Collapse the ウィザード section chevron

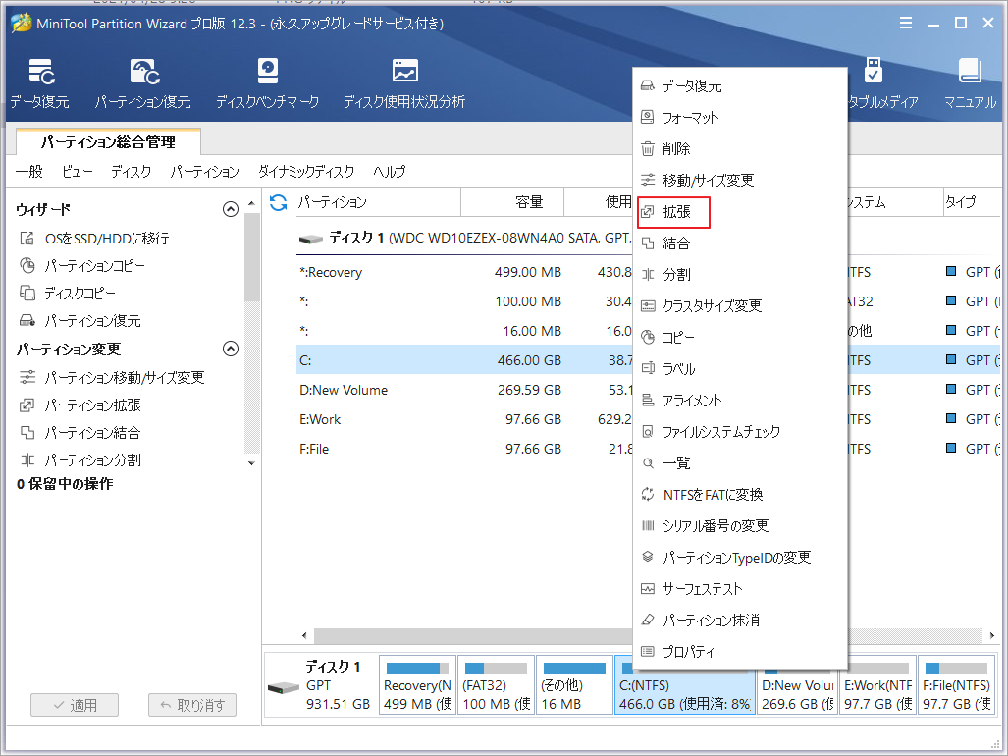231,208
